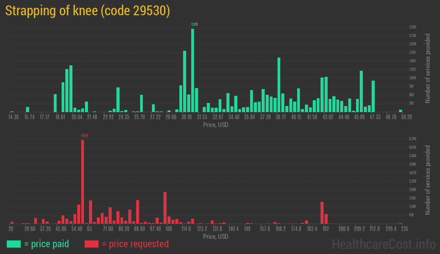Select the tallest green bar labeled 2,455
This screenshot has width=440, height=254.
(x=193, y=70)
